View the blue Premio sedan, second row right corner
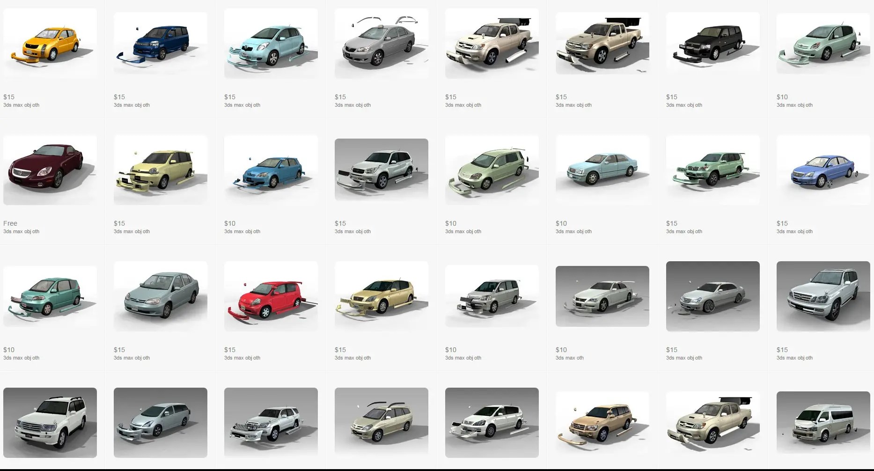Viewport: 874px width, 471px height. [x=823, y=169]
